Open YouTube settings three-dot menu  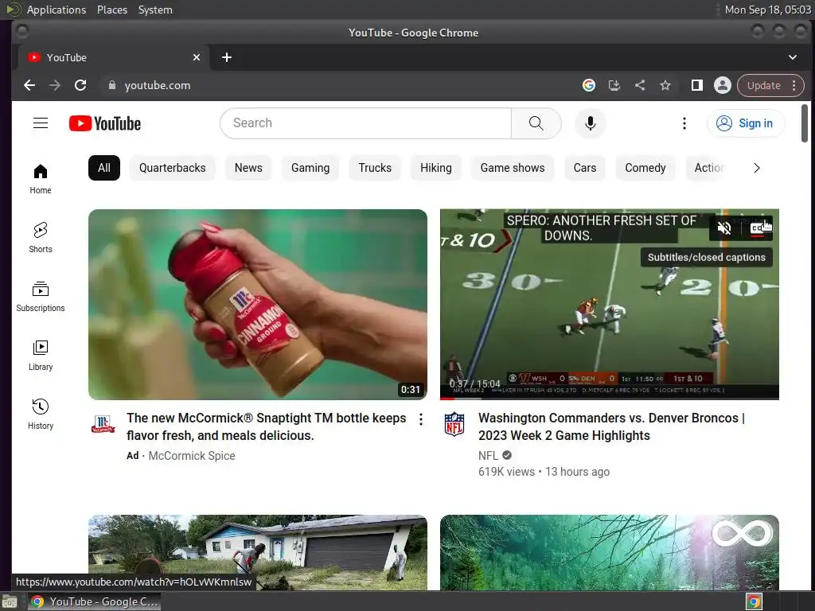tap(684, 123)
